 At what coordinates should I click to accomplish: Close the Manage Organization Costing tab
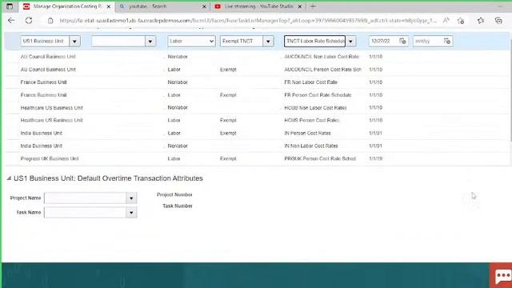[x=109, y=6]
